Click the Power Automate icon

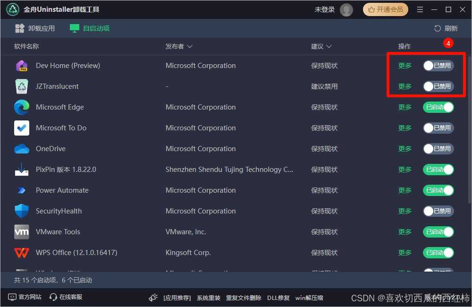[22, 190]
